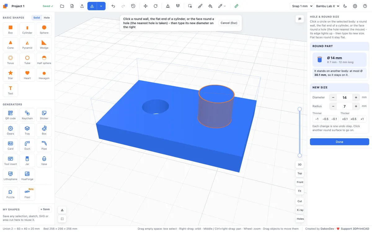
Task: Switch shape mode to Solid
Action: pos(37,18)
